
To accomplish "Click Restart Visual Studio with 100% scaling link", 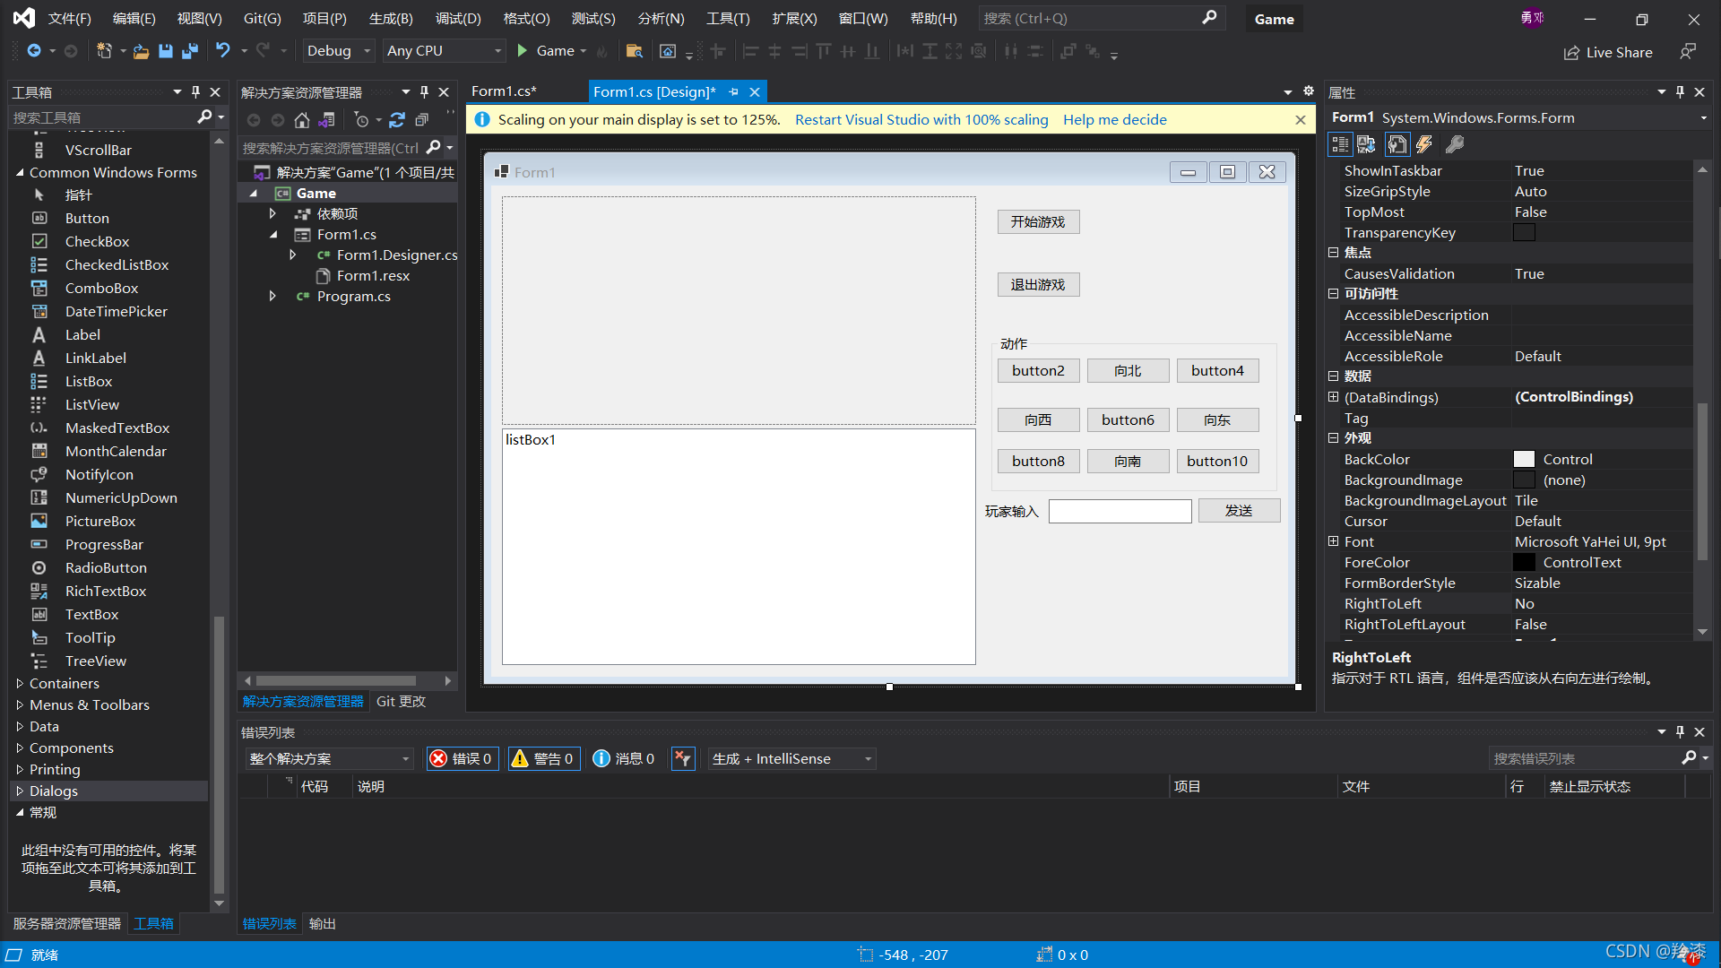I will tap(921, 119).
